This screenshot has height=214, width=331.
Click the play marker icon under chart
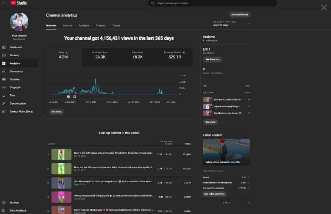(75, 97)
